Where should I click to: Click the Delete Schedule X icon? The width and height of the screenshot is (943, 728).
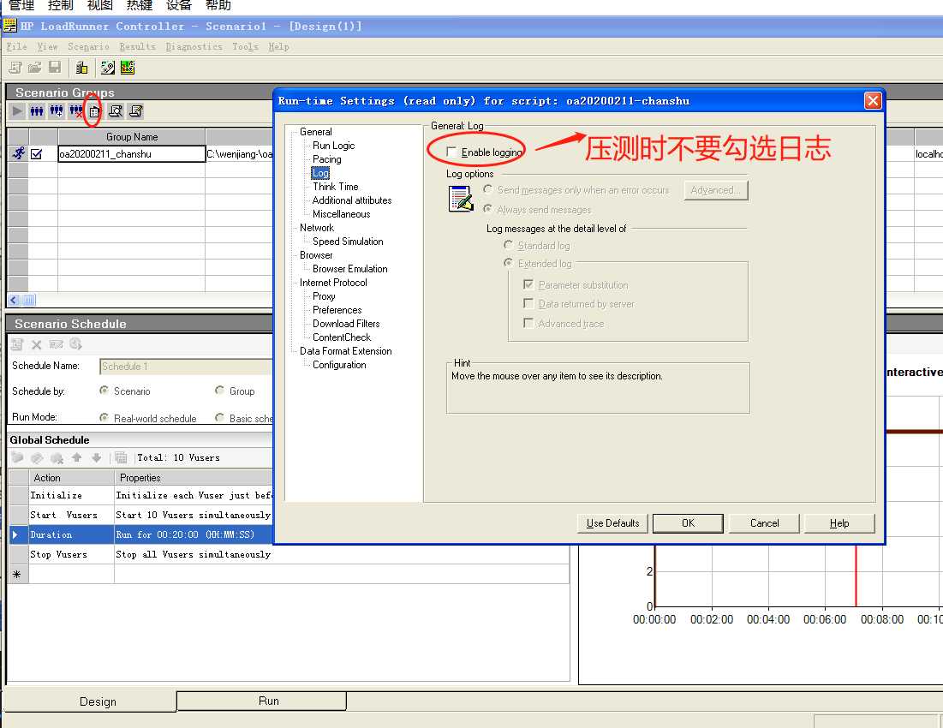(x=37, y=344)
